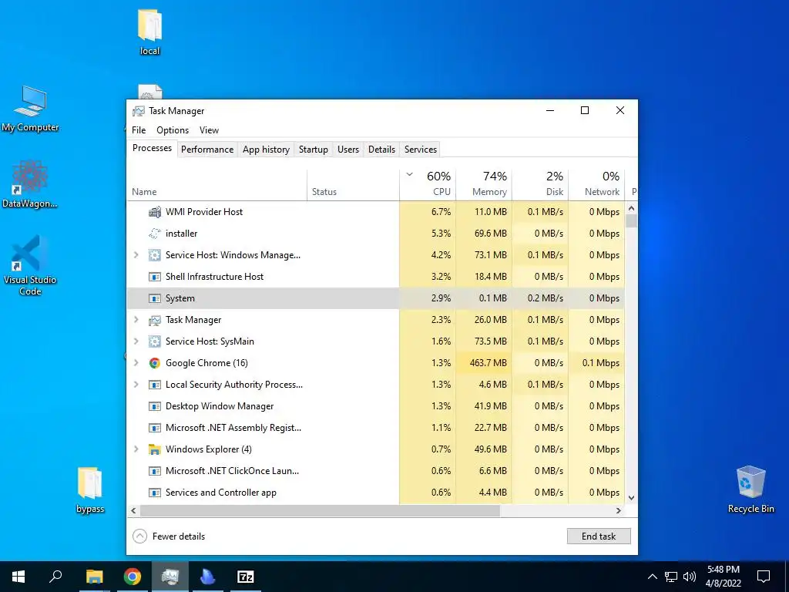Select the My Computer desktop icon
Viewport: 789px width, 592px height.
click(30, 109)
